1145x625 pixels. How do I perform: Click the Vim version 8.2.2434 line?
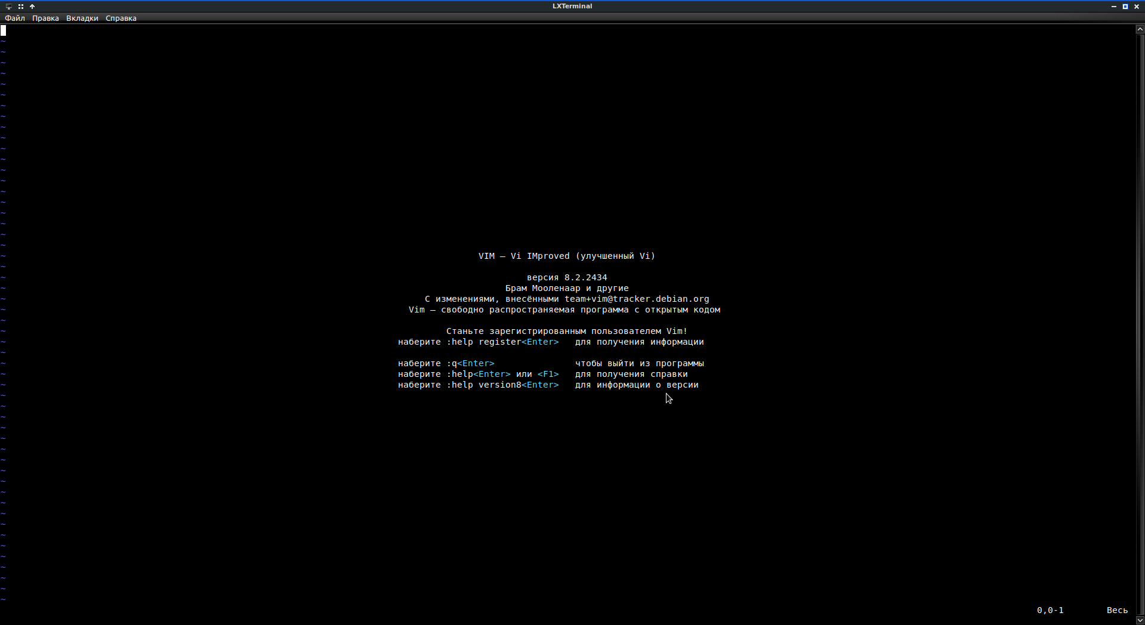567,277
